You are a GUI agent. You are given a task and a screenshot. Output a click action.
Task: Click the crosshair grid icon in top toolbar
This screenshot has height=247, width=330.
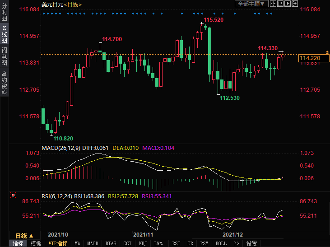point(274,4)
